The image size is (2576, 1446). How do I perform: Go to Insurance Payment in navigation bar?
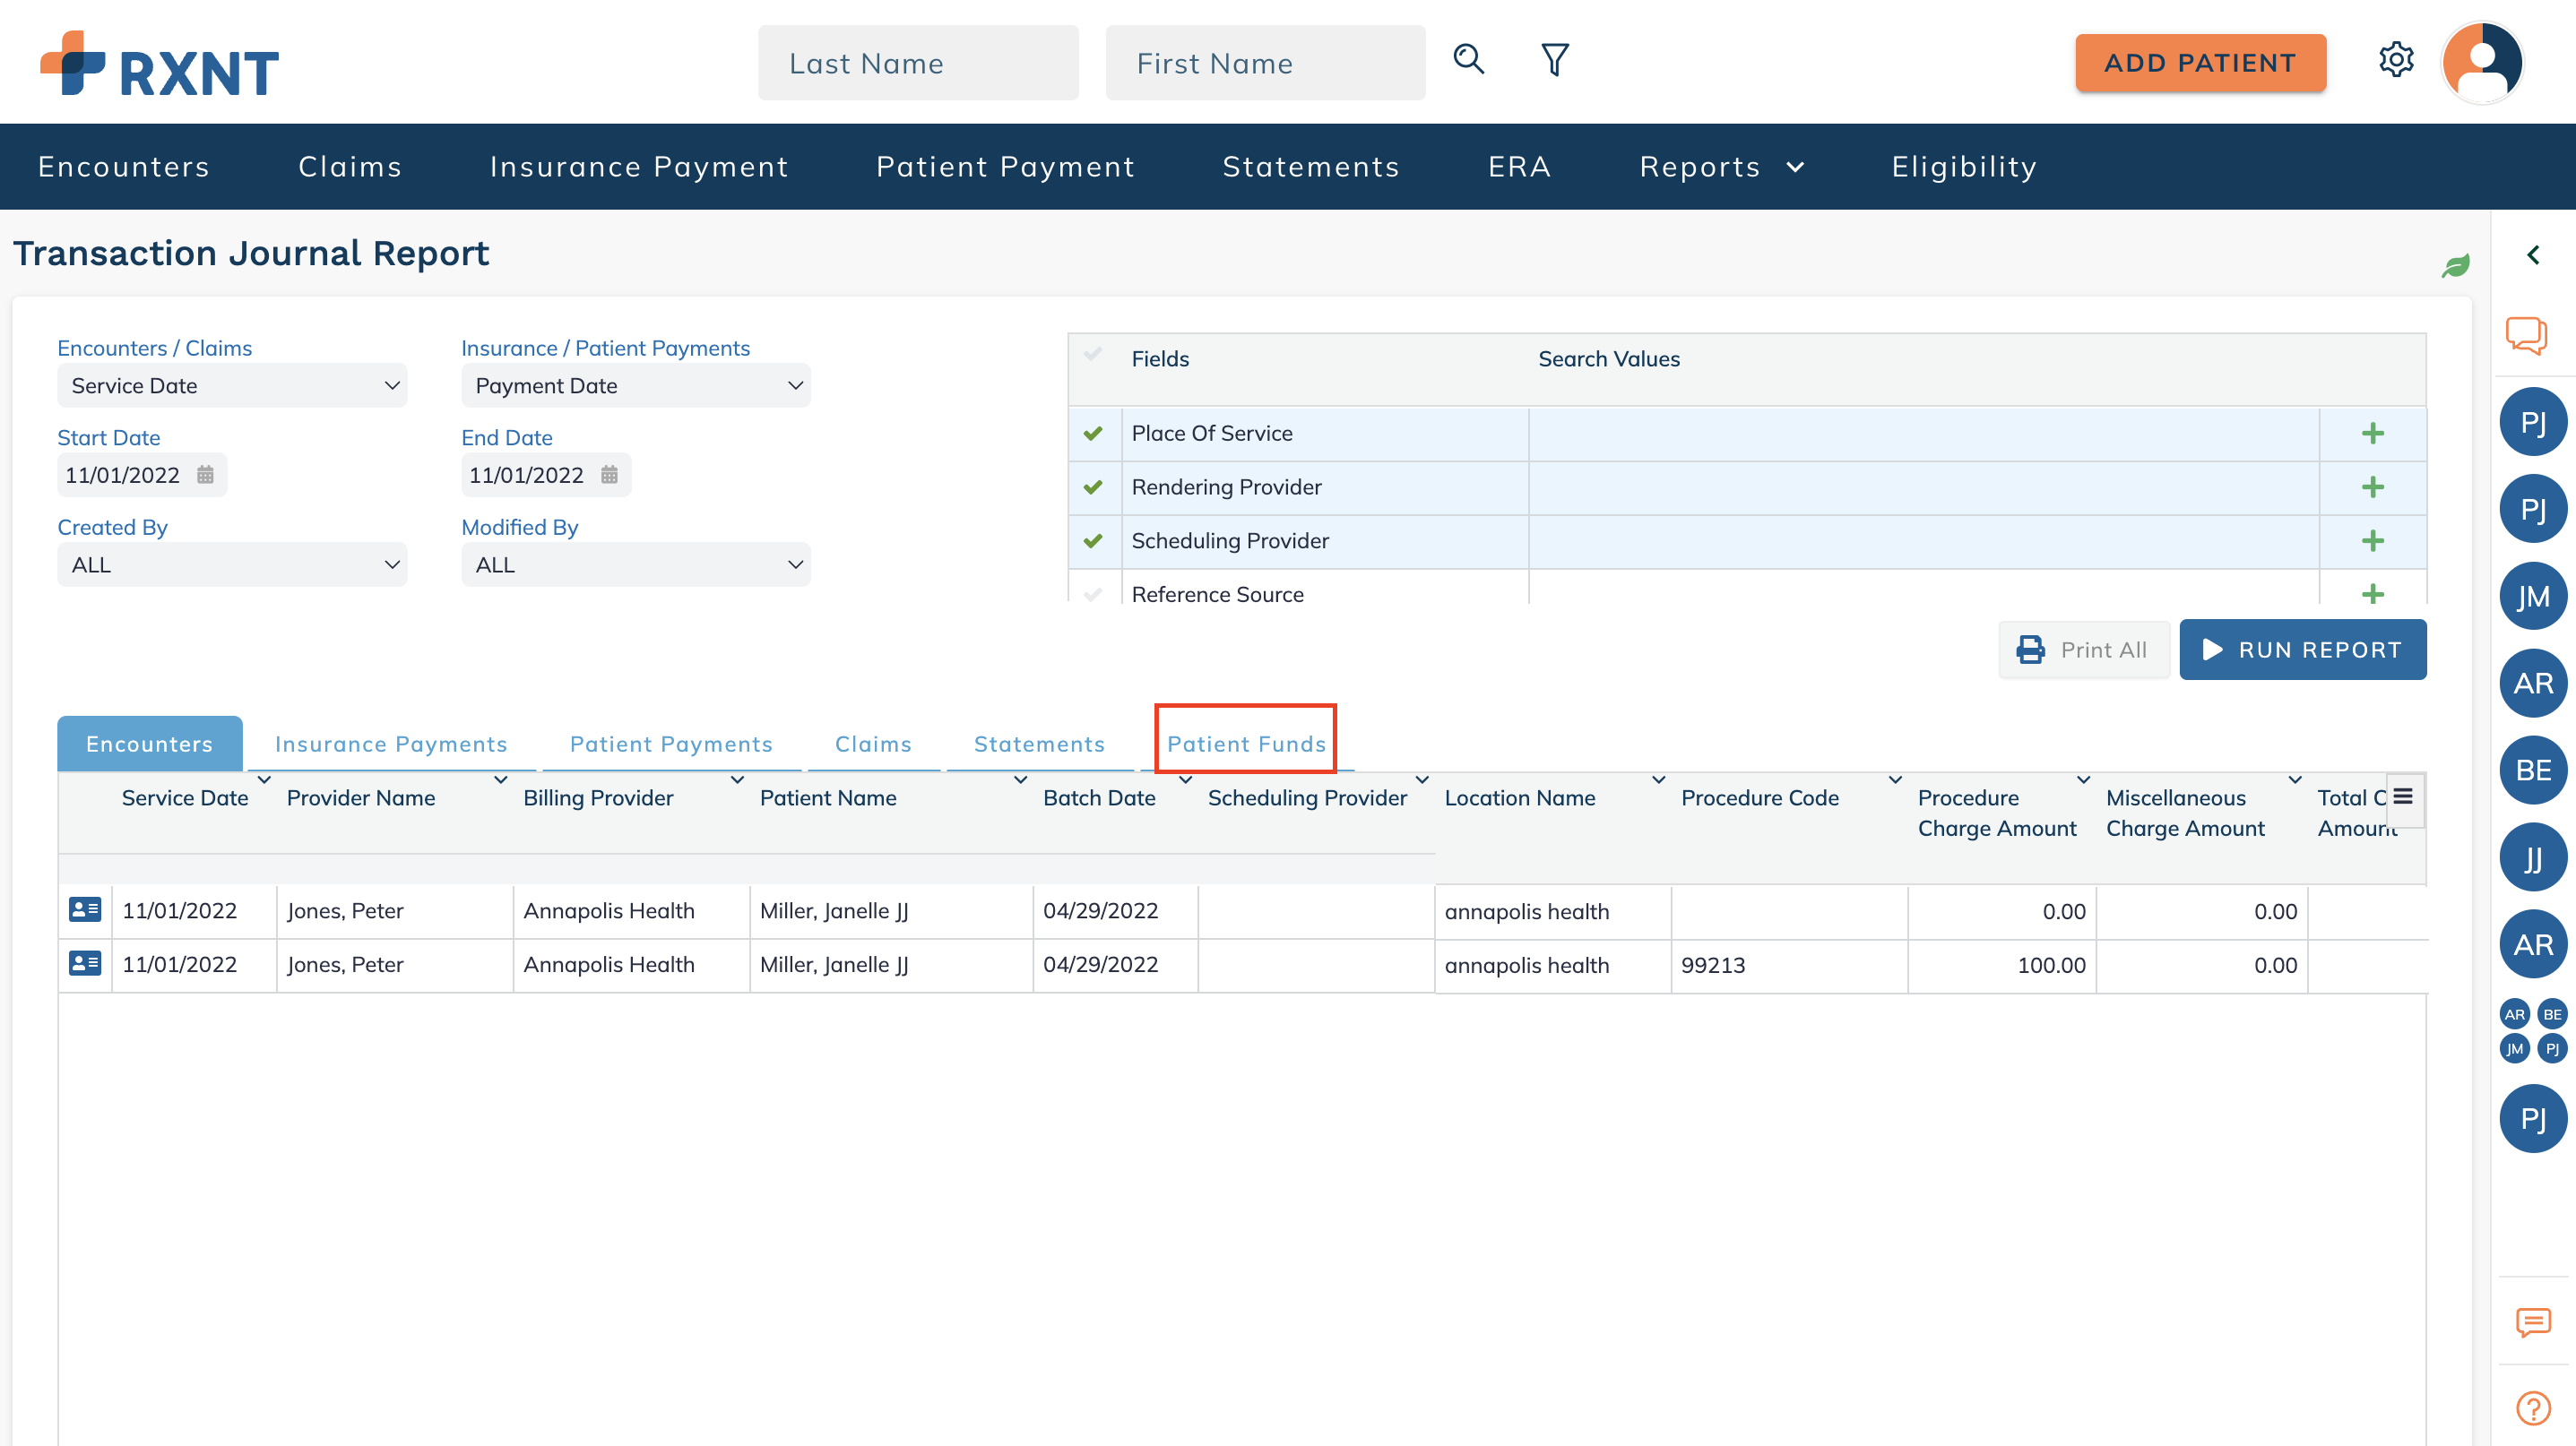click(x=639, y=167)
